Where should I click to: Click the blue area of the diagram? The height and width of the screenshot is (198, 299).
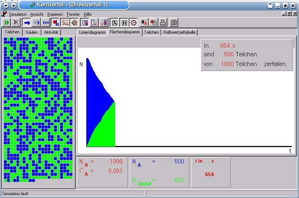click(x=95, y=99)
